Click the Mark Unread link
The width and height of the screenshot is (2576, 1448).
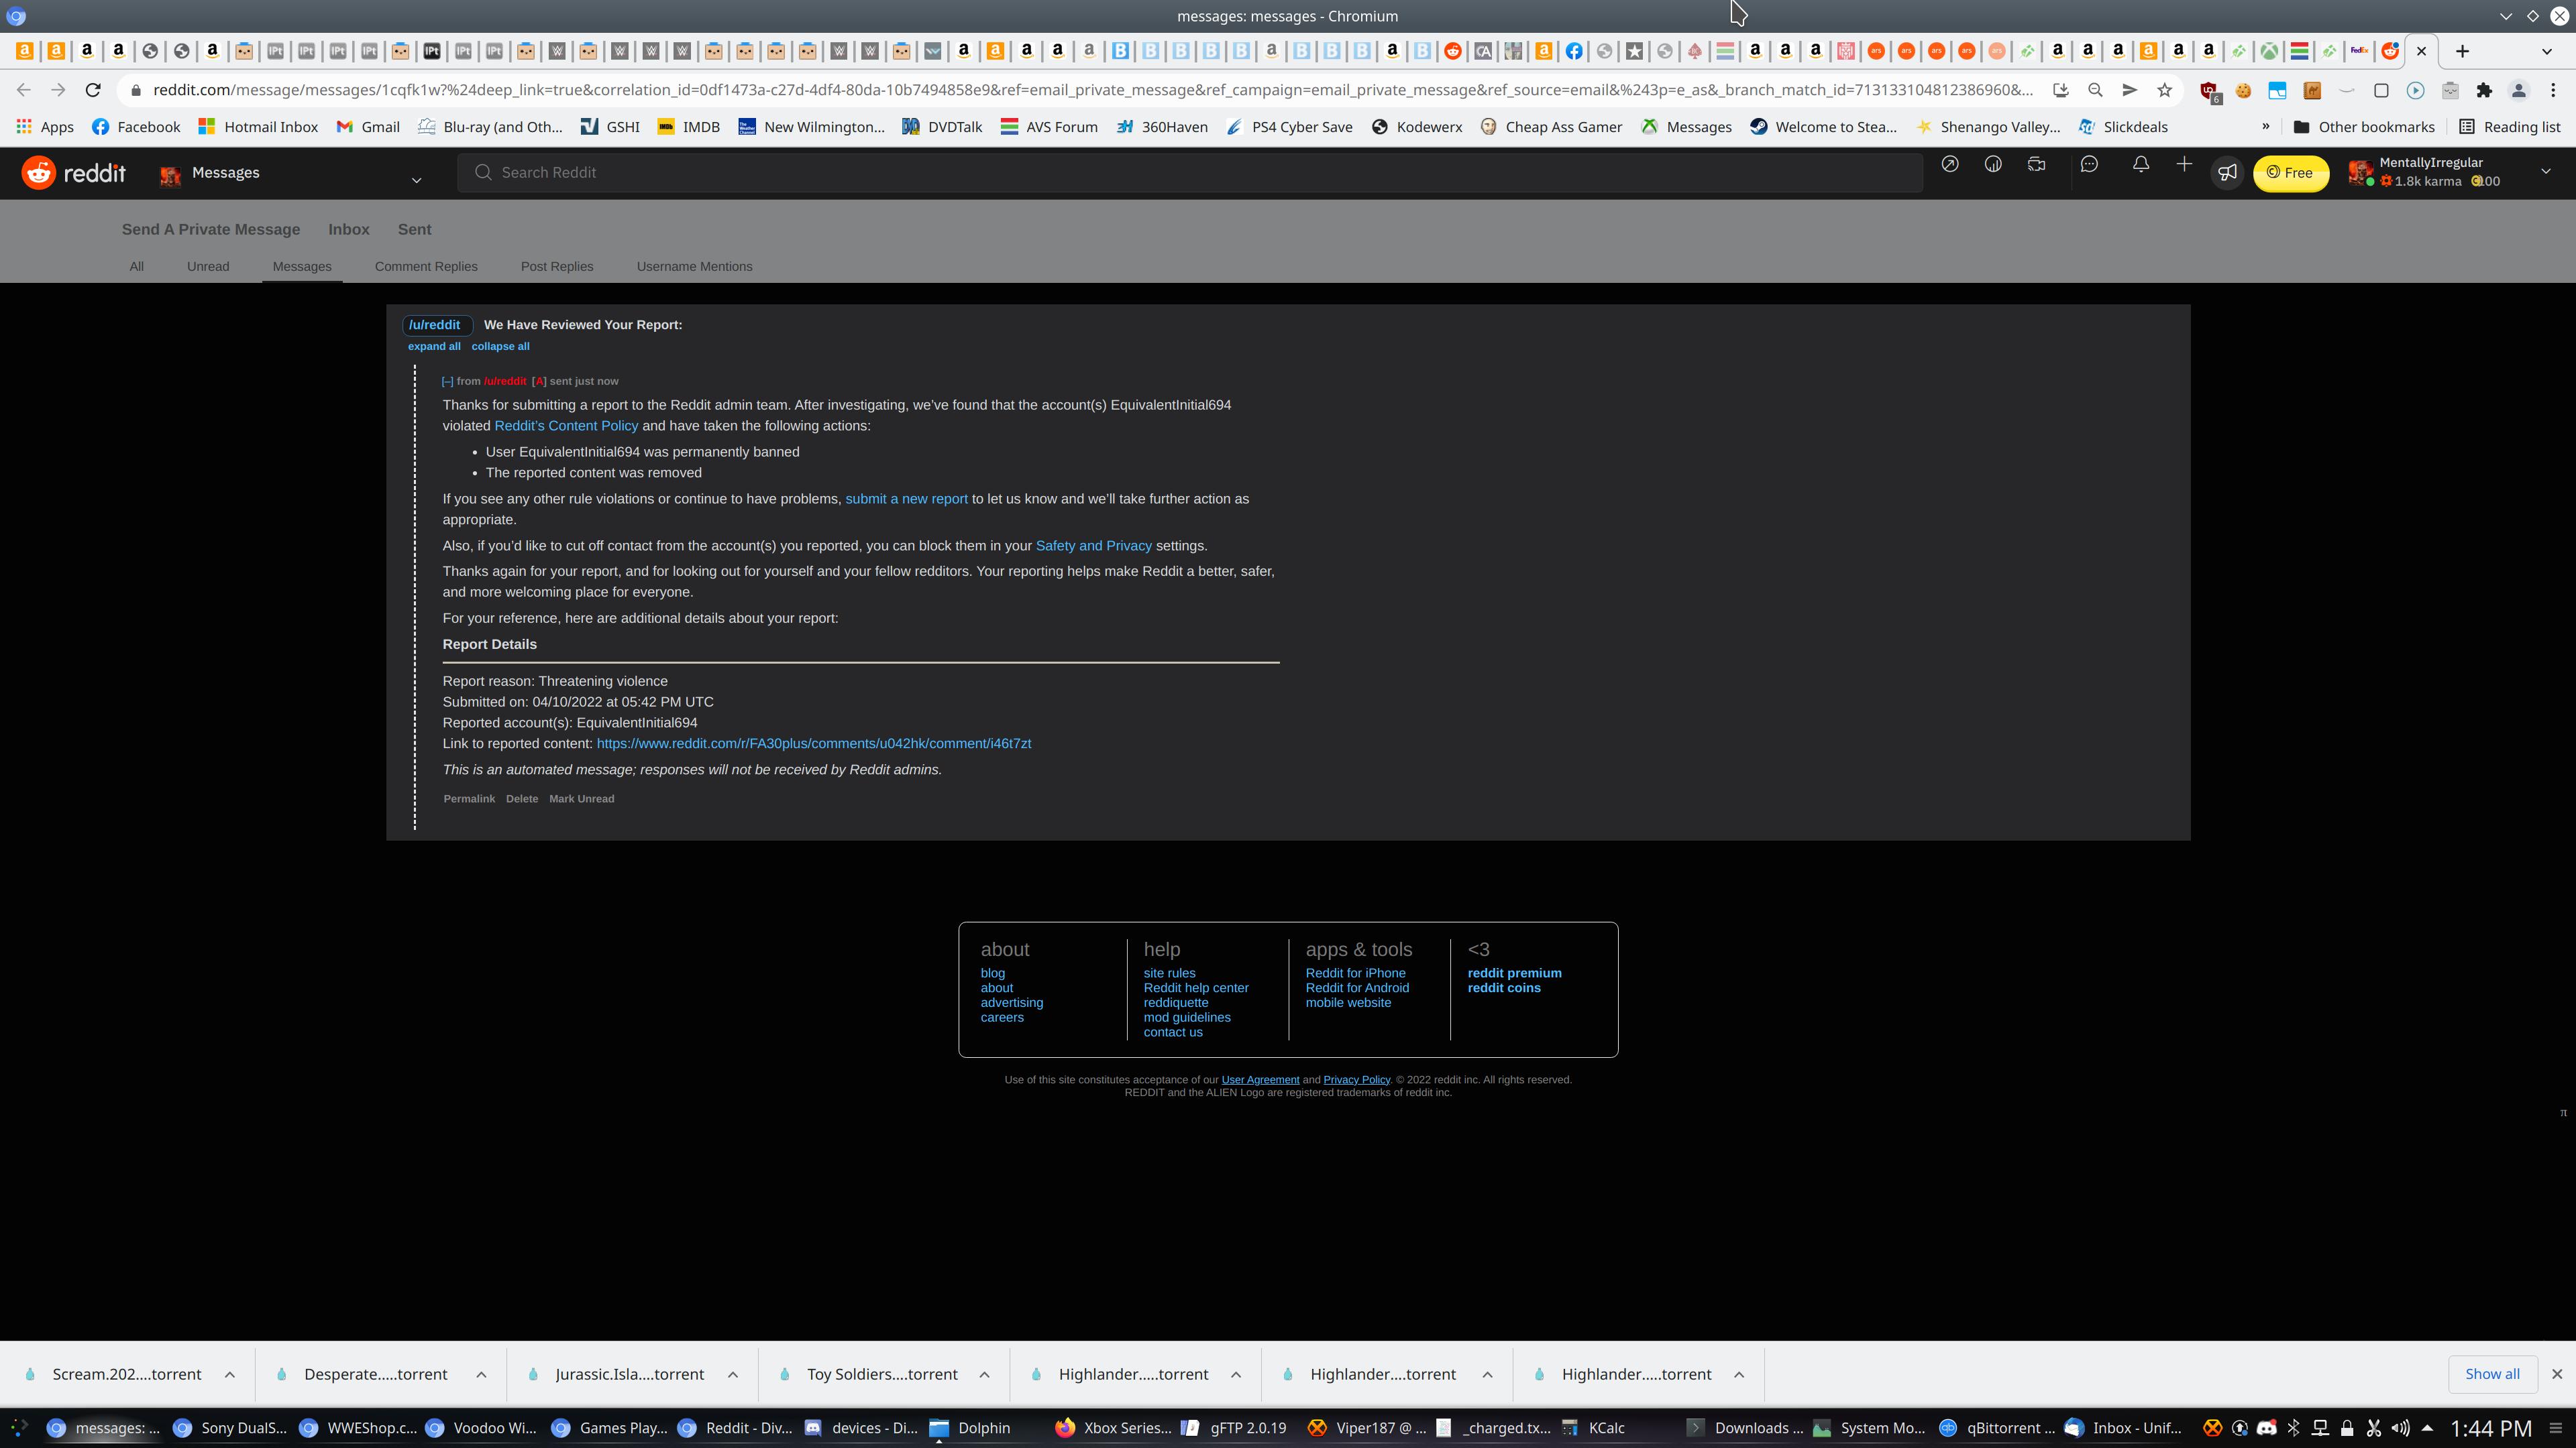[x=581, y=798]
